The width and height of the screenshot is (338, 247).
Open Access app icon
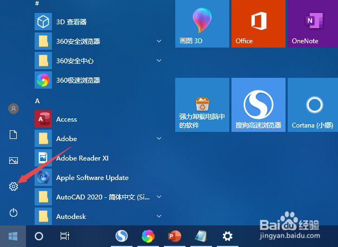43,119
